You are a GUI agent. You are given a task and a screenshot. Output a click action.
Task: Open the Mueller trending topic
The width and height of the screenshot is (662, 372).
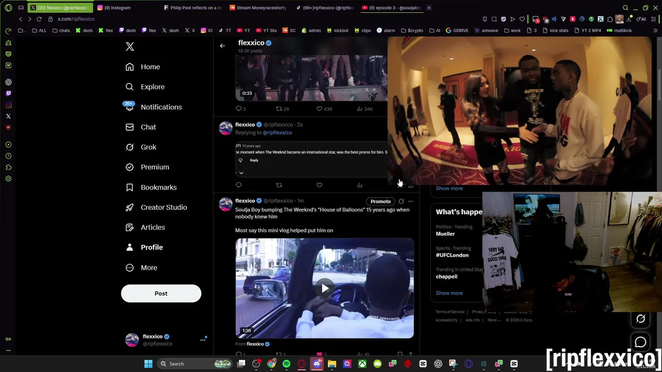pyautogui.click(x=445, y=234)
